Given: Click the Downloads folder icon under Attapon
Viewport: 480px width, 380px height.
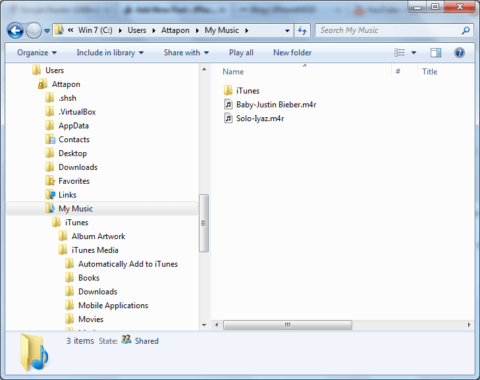Looking at the screenshot, I should click(49, 167).
